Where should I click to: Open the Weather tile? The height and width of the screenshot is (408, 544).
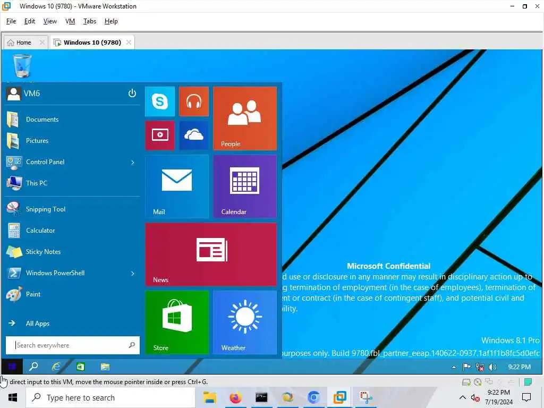pos(245,322)
